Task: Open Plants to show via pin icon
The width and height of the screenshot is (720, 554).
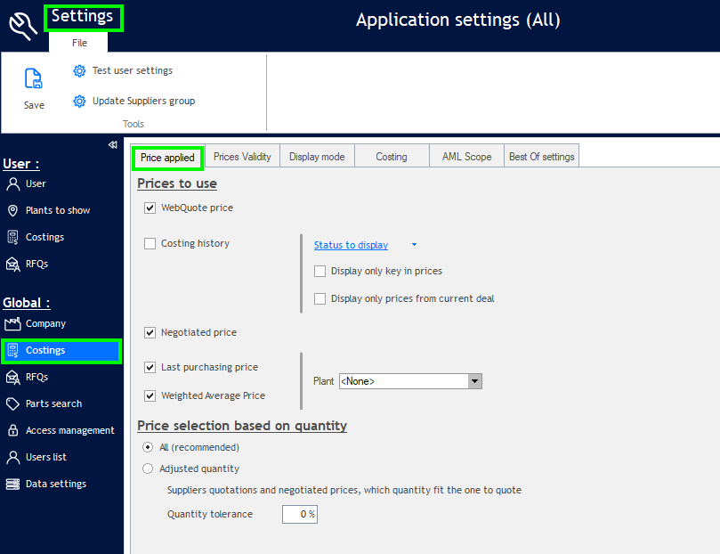Action: pyautogui.click(x=12, y=210)
